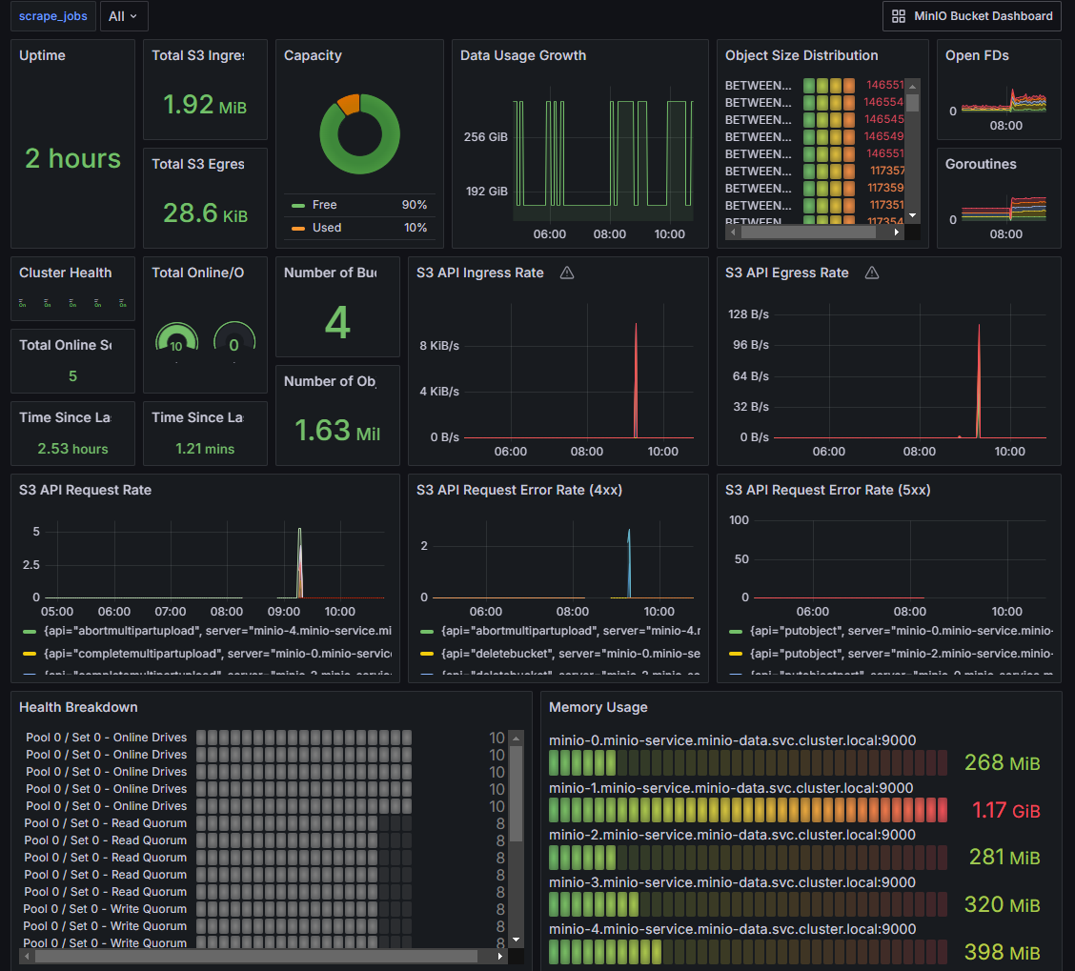Click the green Free legend color swatch

[x=298, y=205]
